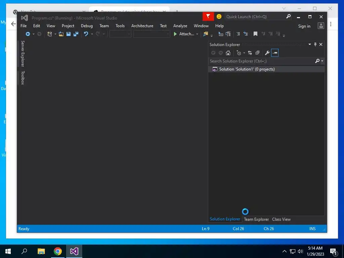This screenshot has height=258, width=344.
Task: Expand the Attach button dropdown arrow
Action: pyautogui.click(x=197, y=34)
